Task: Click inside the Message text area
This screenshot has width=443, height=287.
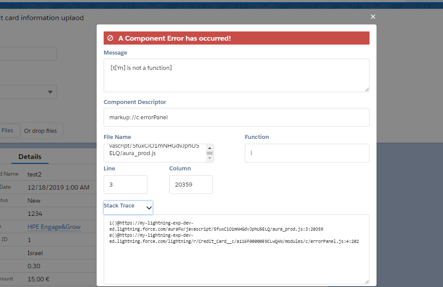Action: [236, 75]
